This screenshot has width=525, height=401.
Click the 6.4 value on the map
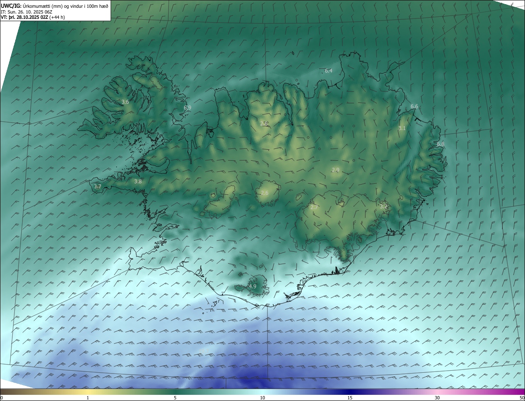(x=329, y=71)
